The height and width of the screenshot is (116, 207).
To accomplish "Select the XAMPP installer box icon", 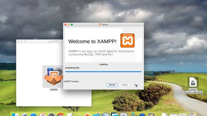I will 53,76.
